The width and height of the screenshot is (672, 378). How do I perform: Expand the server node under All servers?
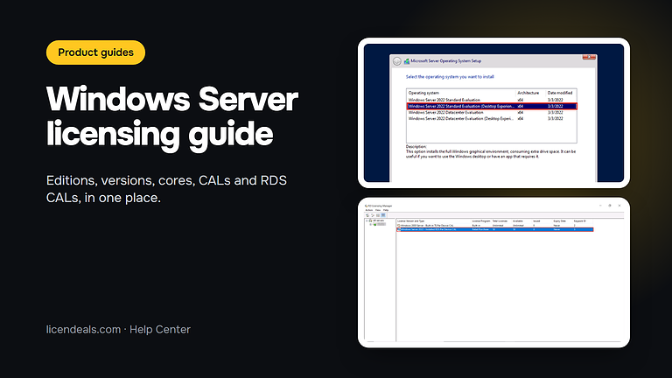371,224
